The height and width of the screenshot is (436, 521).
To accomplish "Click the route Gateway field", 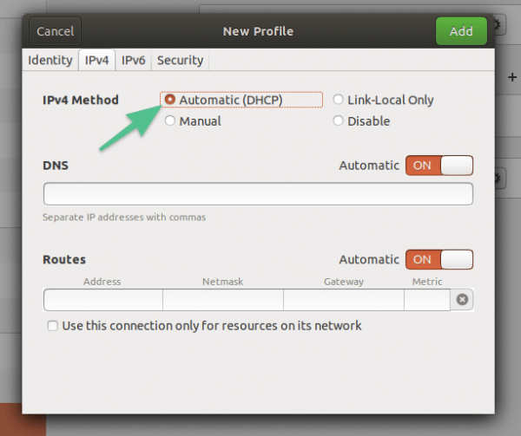I will [344, 300].
